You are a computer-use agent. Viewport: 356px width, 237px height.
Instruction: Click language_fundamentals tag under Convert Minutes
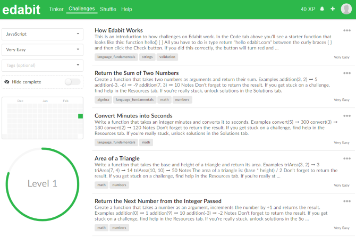tap(116, 142)
